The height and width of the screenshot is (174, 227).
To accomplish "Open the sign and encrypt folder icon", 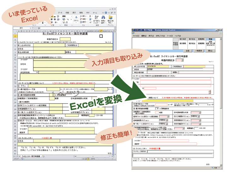I will click(111, 17).
